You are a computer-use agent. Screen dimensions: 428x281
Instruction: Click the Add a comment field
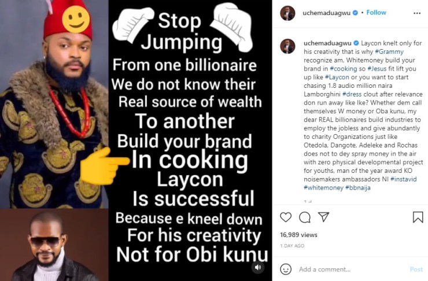click(347, 269)
